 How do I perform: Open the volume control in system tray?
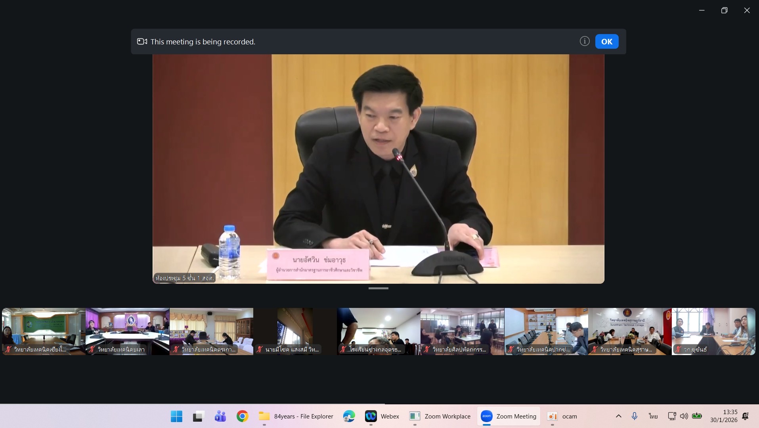684,416
